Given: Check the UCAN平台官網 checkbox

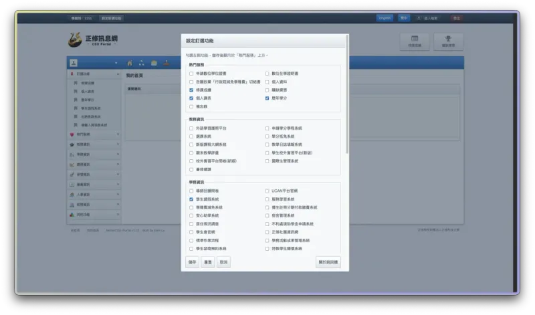Looking at the screenshot, I should (x=267, y=191).
